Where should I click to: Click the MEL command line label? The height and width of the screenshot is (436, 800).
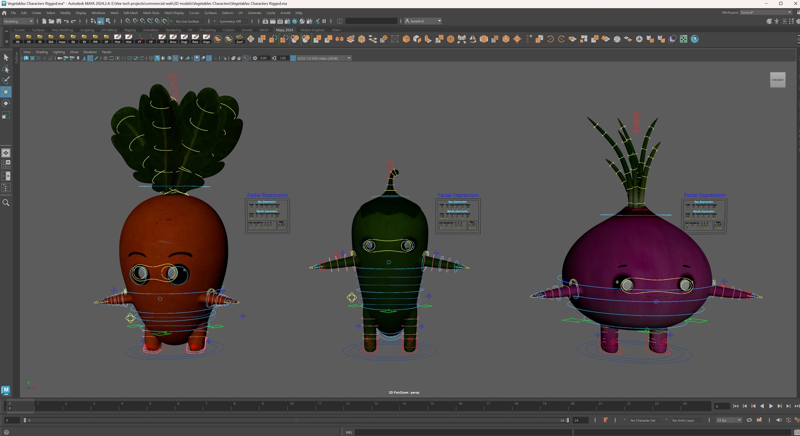tap(349, 432)
